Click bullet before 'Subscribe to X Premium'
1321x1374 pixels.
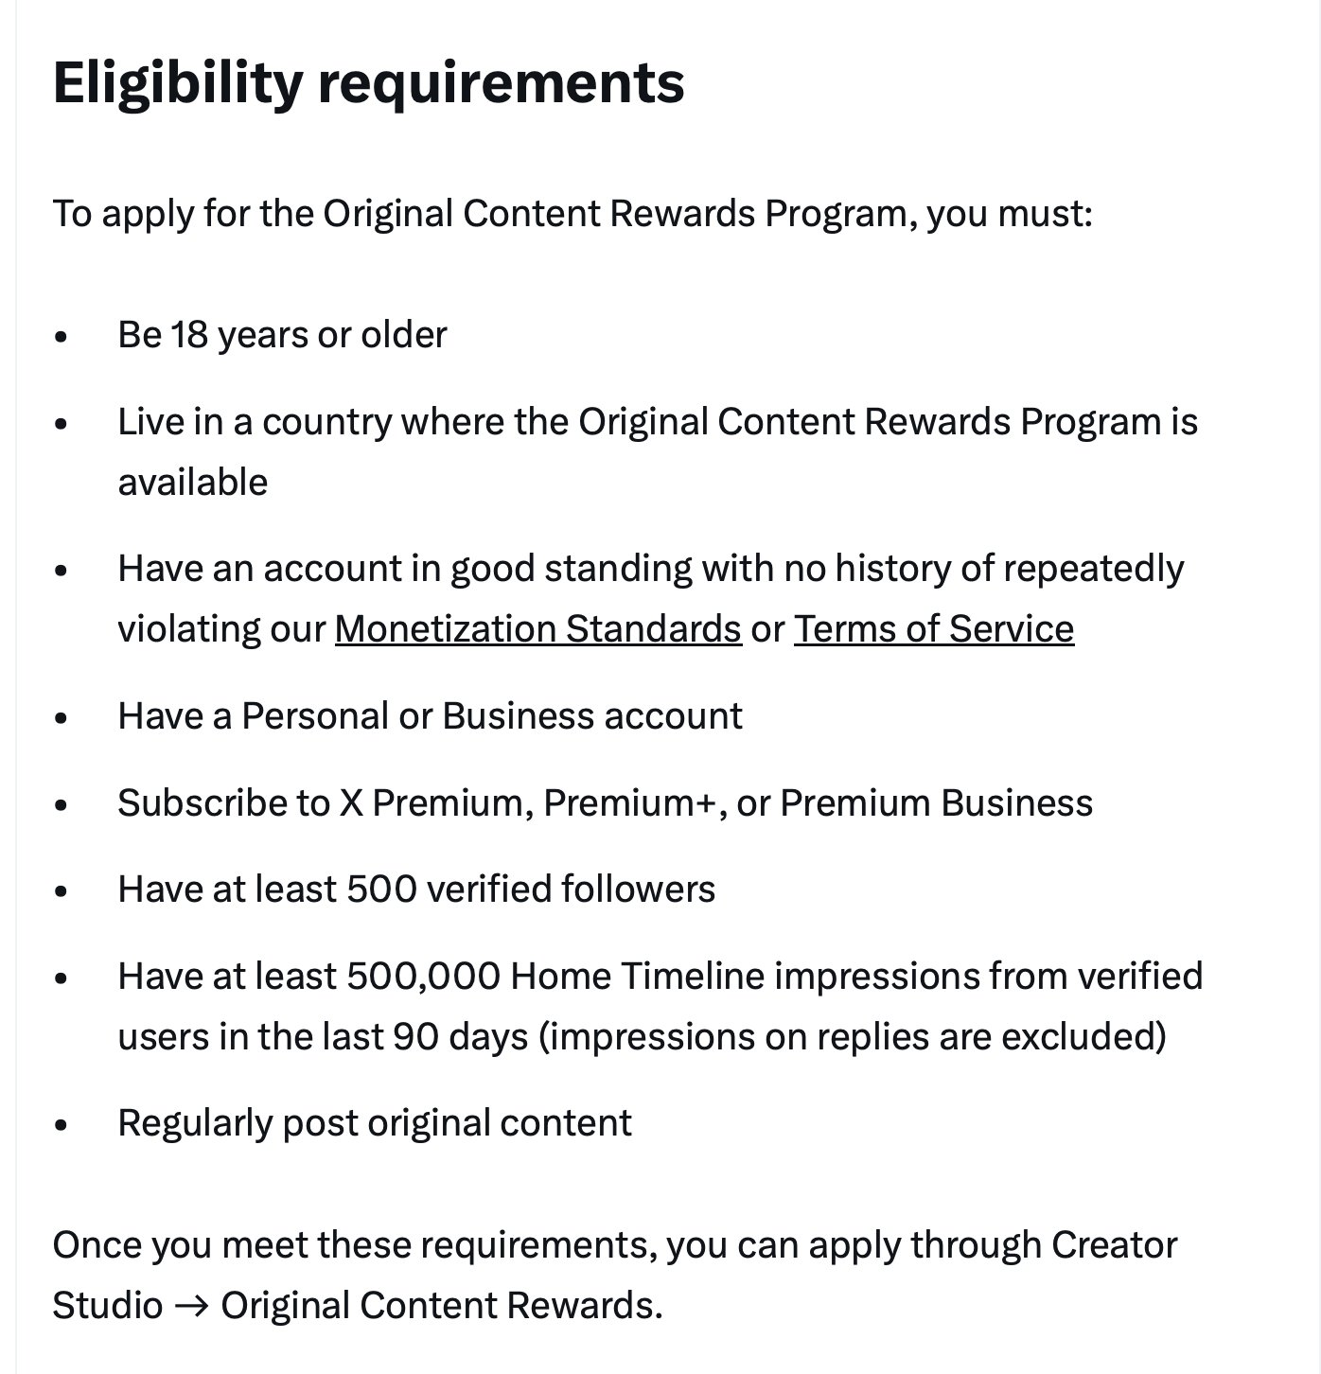pyautogui.click(x=62, y=804)
